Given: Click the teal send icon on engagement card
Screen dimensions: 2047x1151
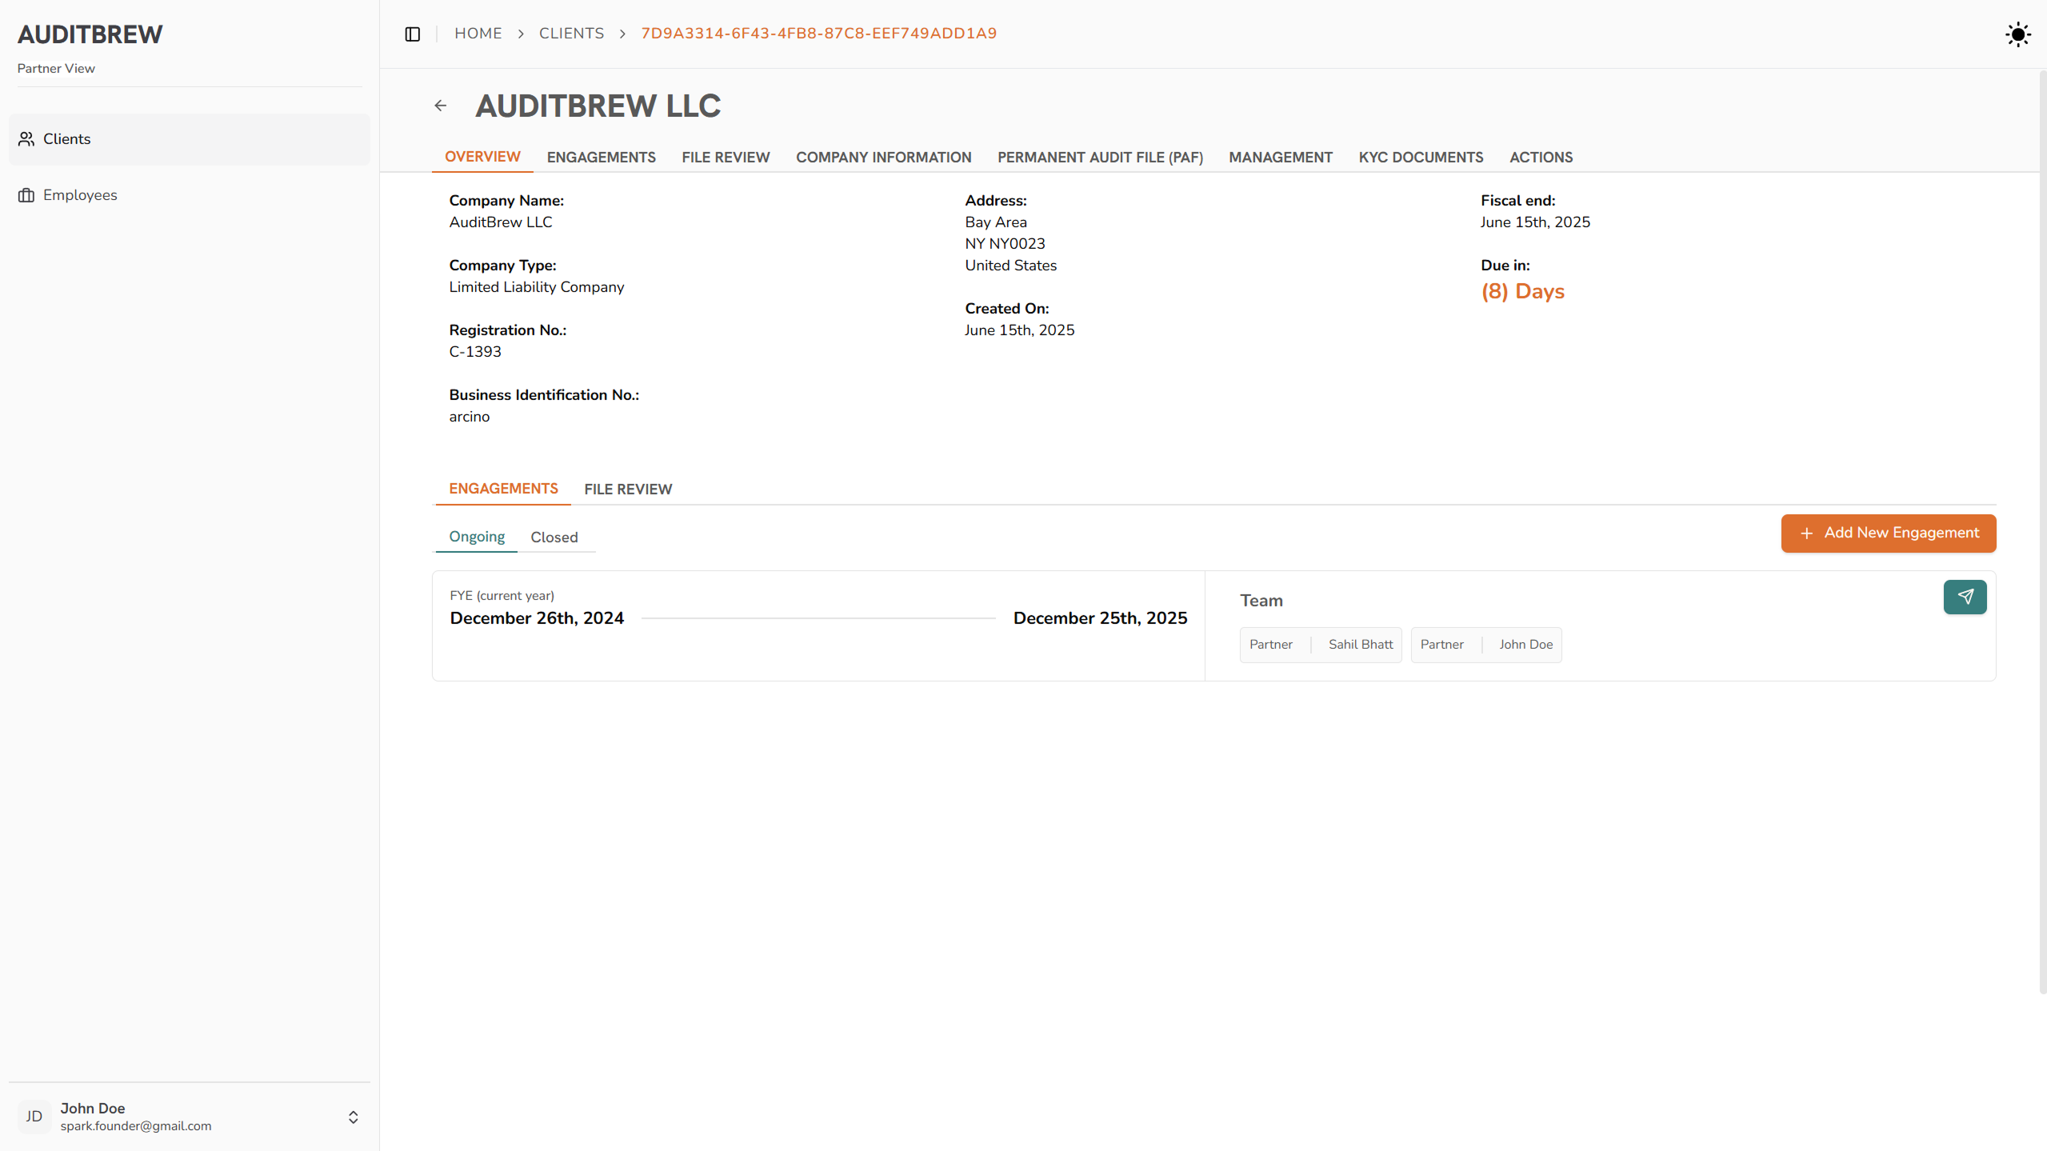Looking at the screenshot, I should tap(1965, 597).
